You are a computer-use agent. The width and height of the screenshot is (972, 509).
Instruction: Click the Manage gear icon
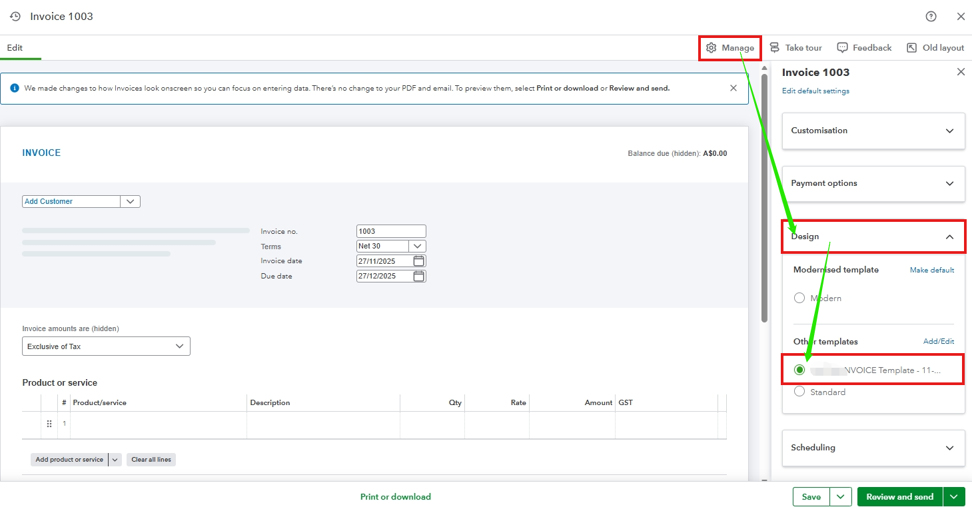[x=712, y=48]
